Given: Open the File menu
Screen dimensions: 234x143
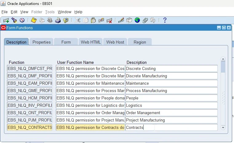Looking at the screenshot, I should [5, 12].
